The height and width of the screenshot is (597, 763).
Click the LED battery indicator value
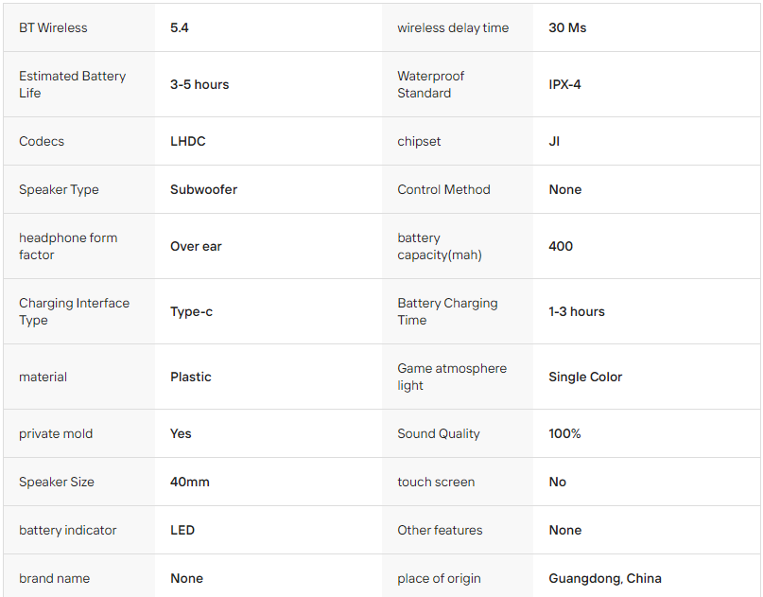(182, 530)
